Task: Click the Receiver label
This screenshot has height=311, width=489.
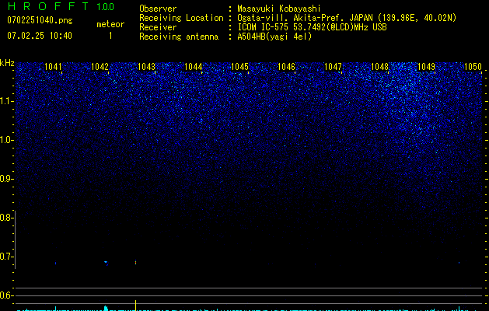Action: (x=158, y=27)
